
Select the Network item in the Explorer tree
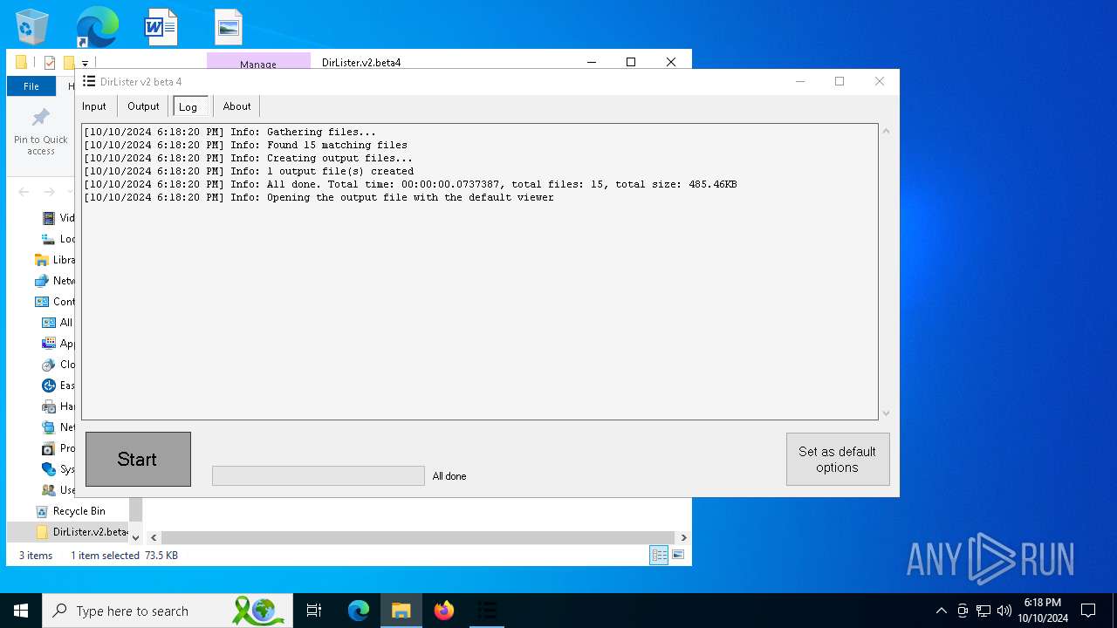pos(54,281)
